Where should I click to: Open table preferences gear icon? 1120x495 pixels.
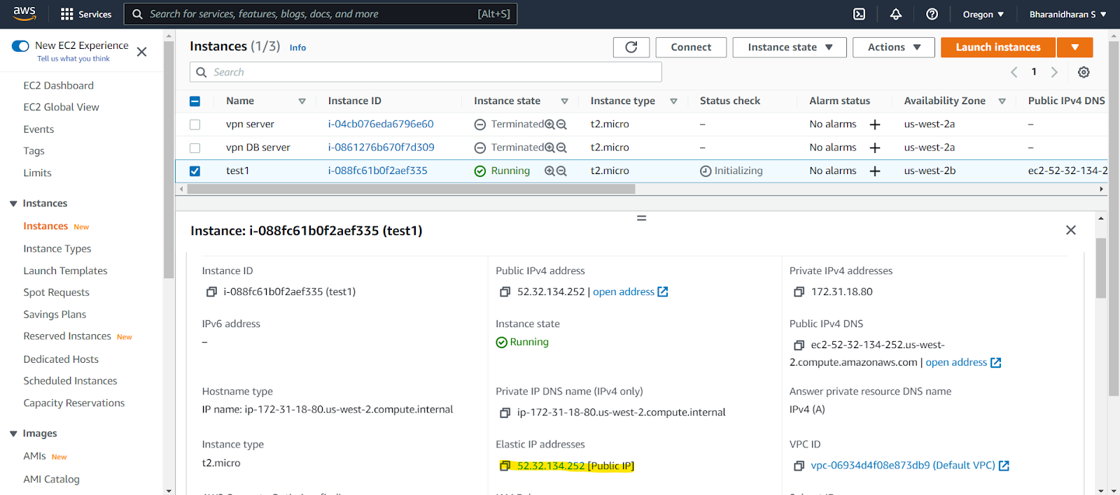click(1084, 72)
